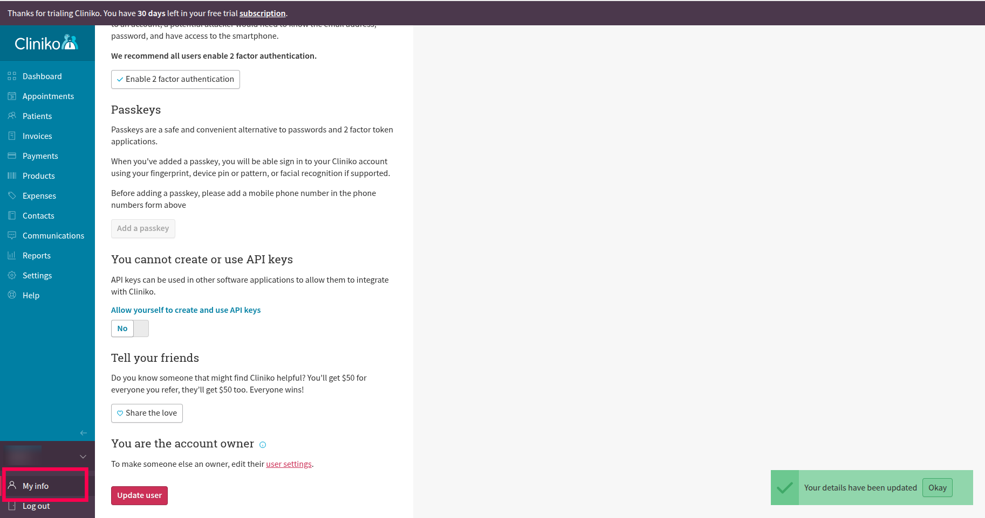Navigate to Invoices
The image size is (985, 518).
[47, 136]
